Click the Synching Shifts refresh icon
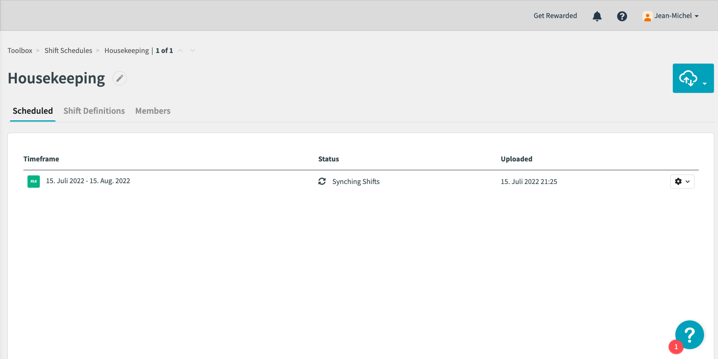 coord(322,181)
